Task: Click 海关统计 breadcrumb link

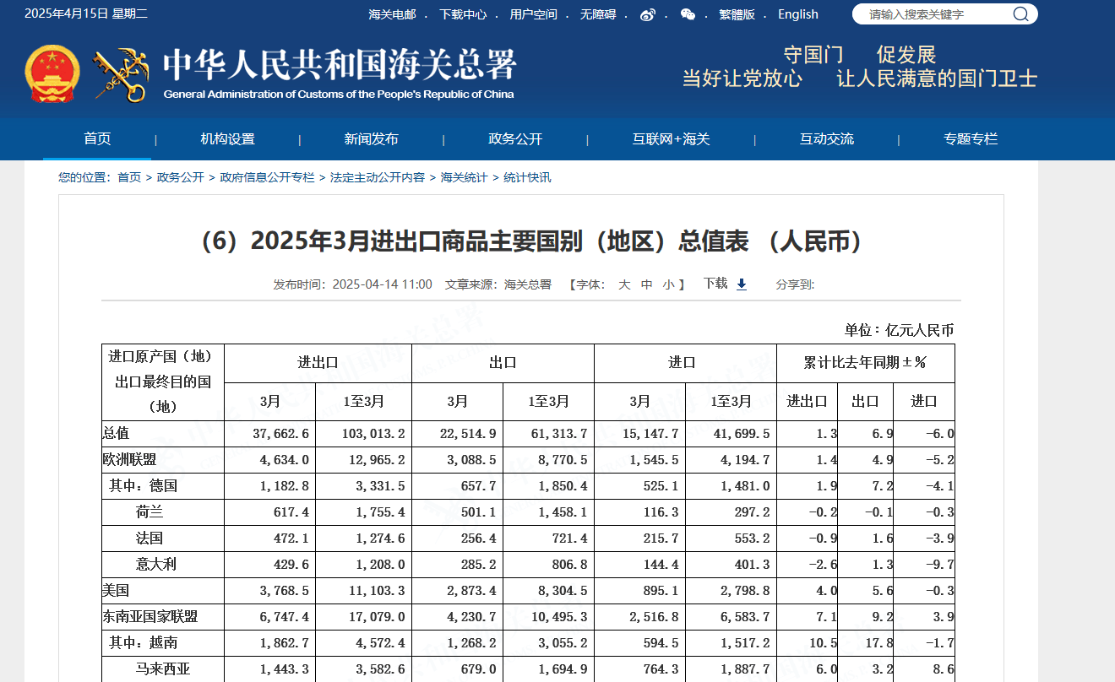Action: (x=464, y=177)
